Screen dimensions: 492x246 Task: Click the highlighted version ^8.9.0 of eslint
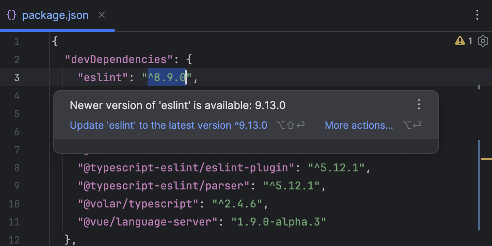click(166, 77)
